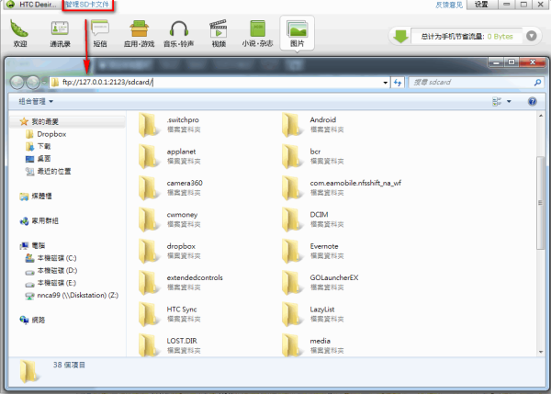Click the GOLauncherEX folder name
The image size is (551, 394).
coord(334,277)
